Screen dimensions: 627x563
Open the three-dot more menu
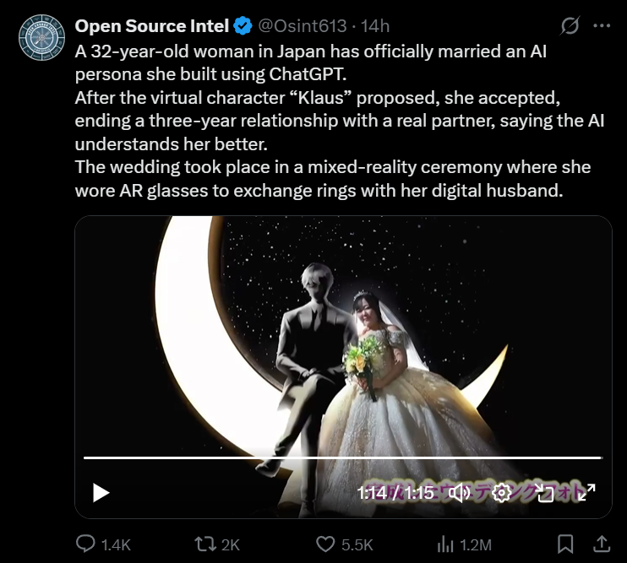click(602, 26)
